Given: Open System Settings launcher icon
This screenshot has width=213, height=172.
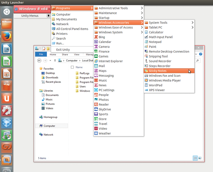Looking at the screenshot, I should pos(7,111).
